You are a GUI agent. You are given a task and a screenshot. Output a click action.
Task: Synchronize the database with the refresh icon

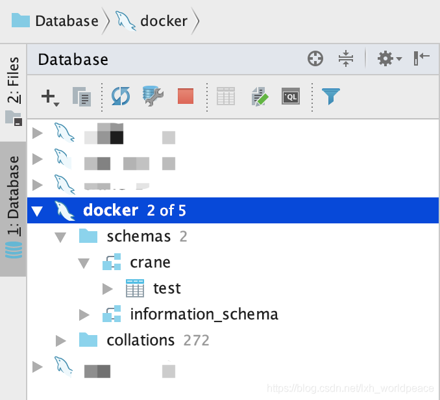(121, 96)
